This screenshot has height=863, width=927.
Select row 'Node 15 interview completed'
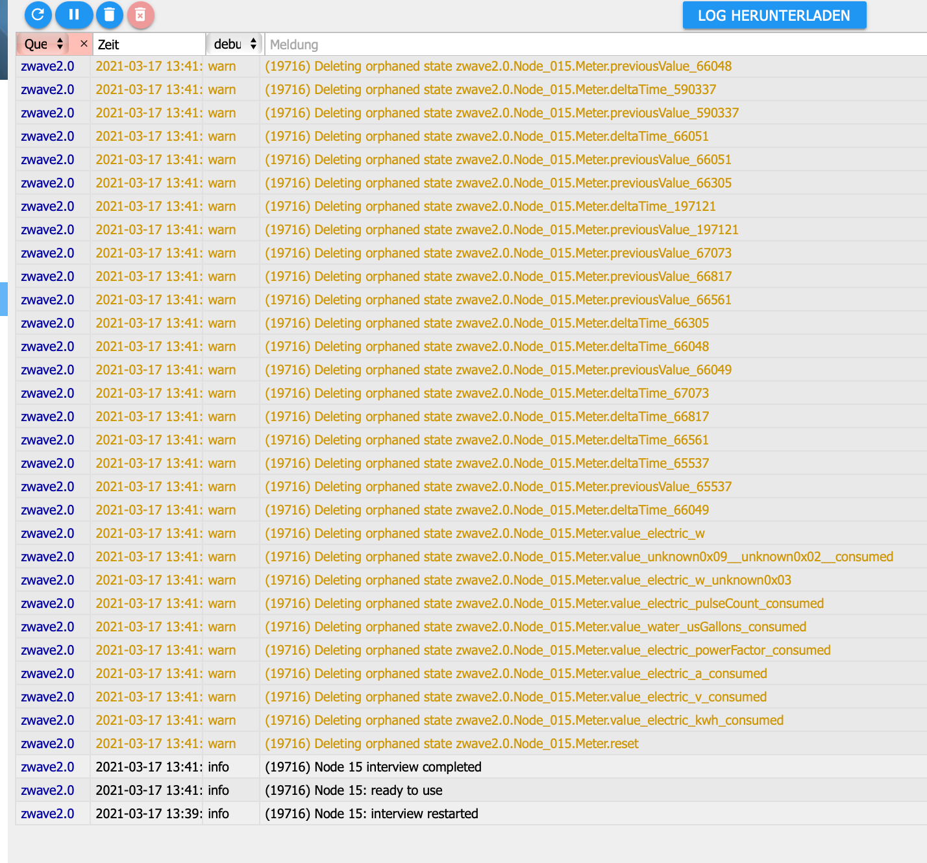[471, 767]
